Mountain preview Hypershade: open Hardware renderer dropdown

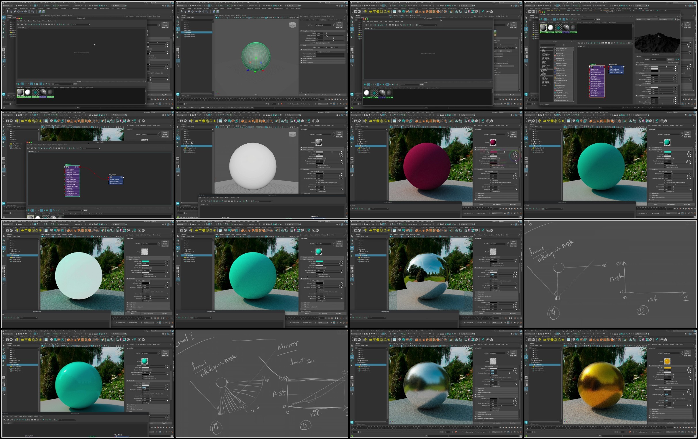pos(640,19)
